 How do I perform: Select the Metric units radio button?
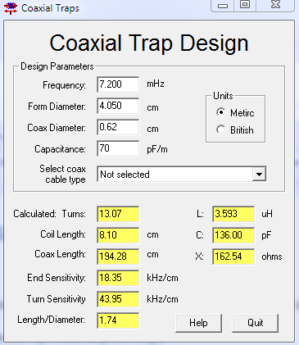220,112
